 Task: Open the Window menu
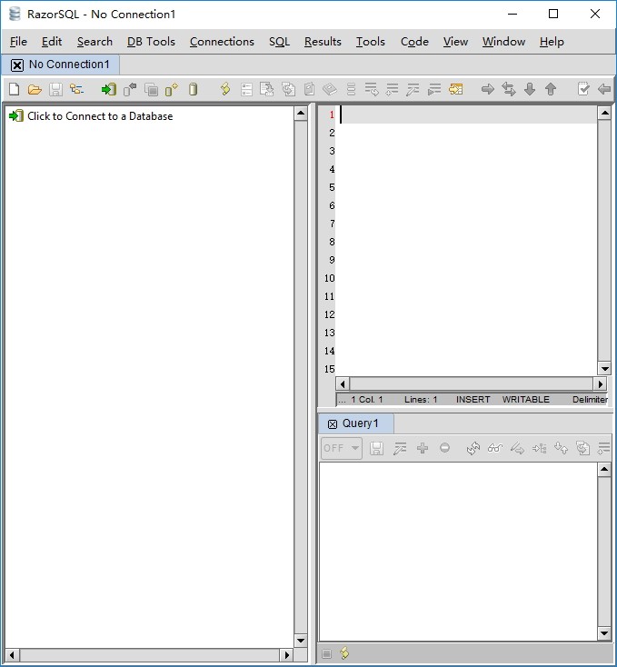[x=503, y=42]
